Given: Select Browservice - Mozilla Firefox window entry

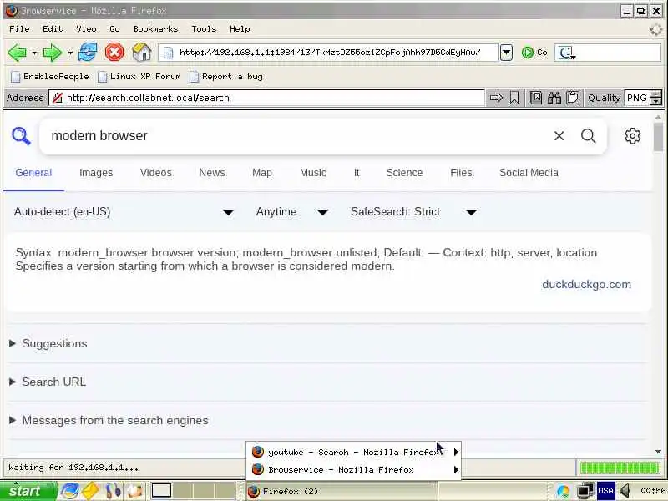Looking at the screenshot, I should click(x=353, y=469).
